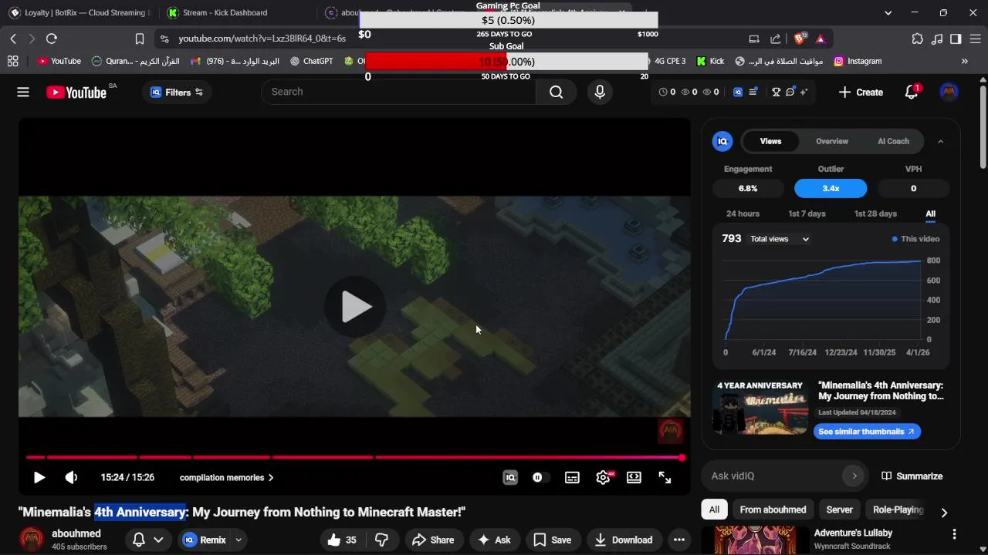The height and width of the screenshot is (555, 988).
Task: Enter full screen mode
Action: 665,477
